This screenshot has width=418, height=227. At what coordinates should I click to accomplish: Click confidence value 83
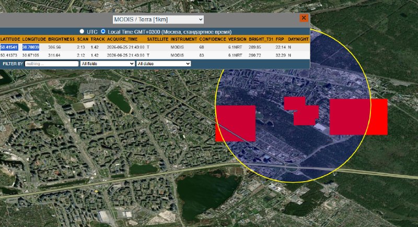click(202, 55)
